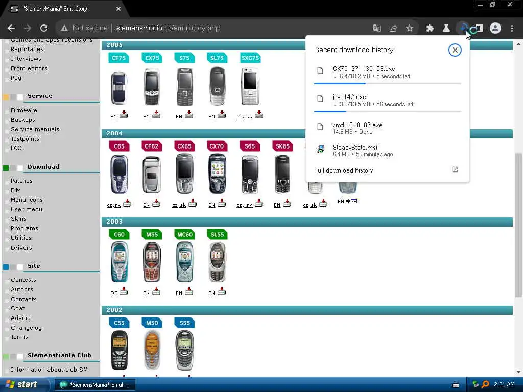Download the SXG75 emulator via disk icon

(x=259, y=115)
